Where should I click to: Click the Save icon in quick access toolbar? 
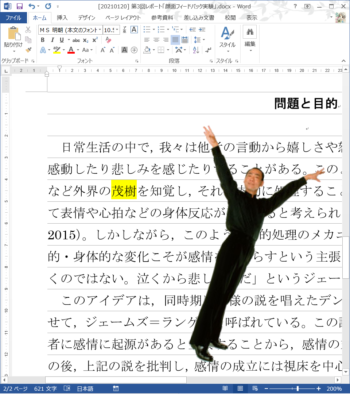[20, 6]
